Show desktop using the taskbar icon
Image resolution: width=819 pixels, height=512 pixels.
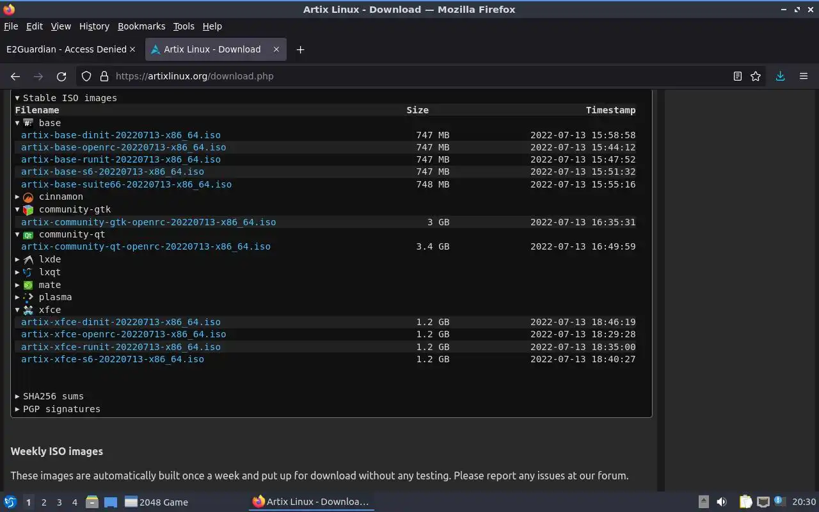tap(110, 502)
